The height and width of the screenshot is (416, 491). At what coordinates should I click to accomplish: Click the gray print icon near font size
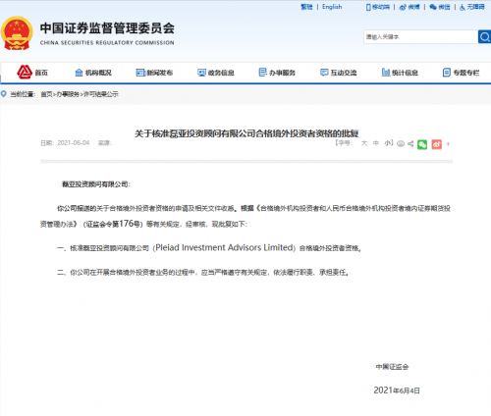[x=401, y=144]
